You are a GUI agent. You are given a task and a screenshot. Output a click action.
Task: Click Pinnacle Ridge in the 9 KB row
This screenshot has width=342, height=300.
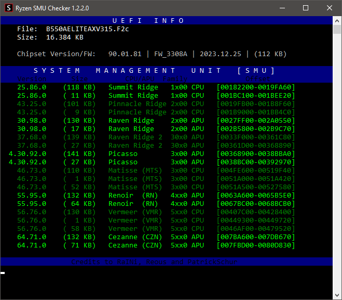point(138,112)
